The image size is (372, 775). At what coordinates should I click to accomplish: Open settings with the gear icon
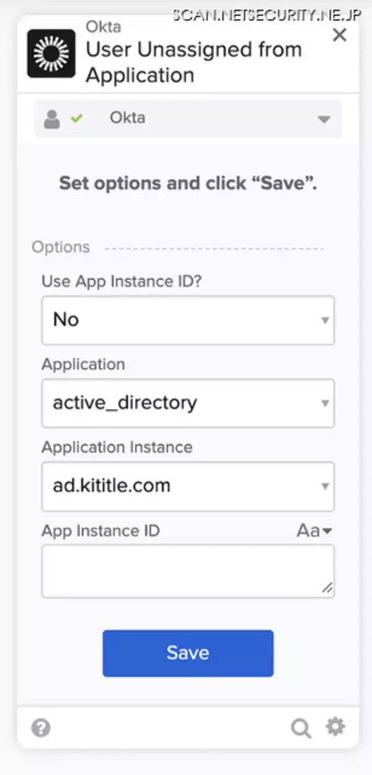point(335,727)
